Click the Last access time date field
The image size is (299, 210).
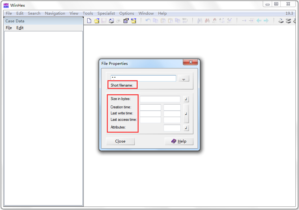coord(150,120)
